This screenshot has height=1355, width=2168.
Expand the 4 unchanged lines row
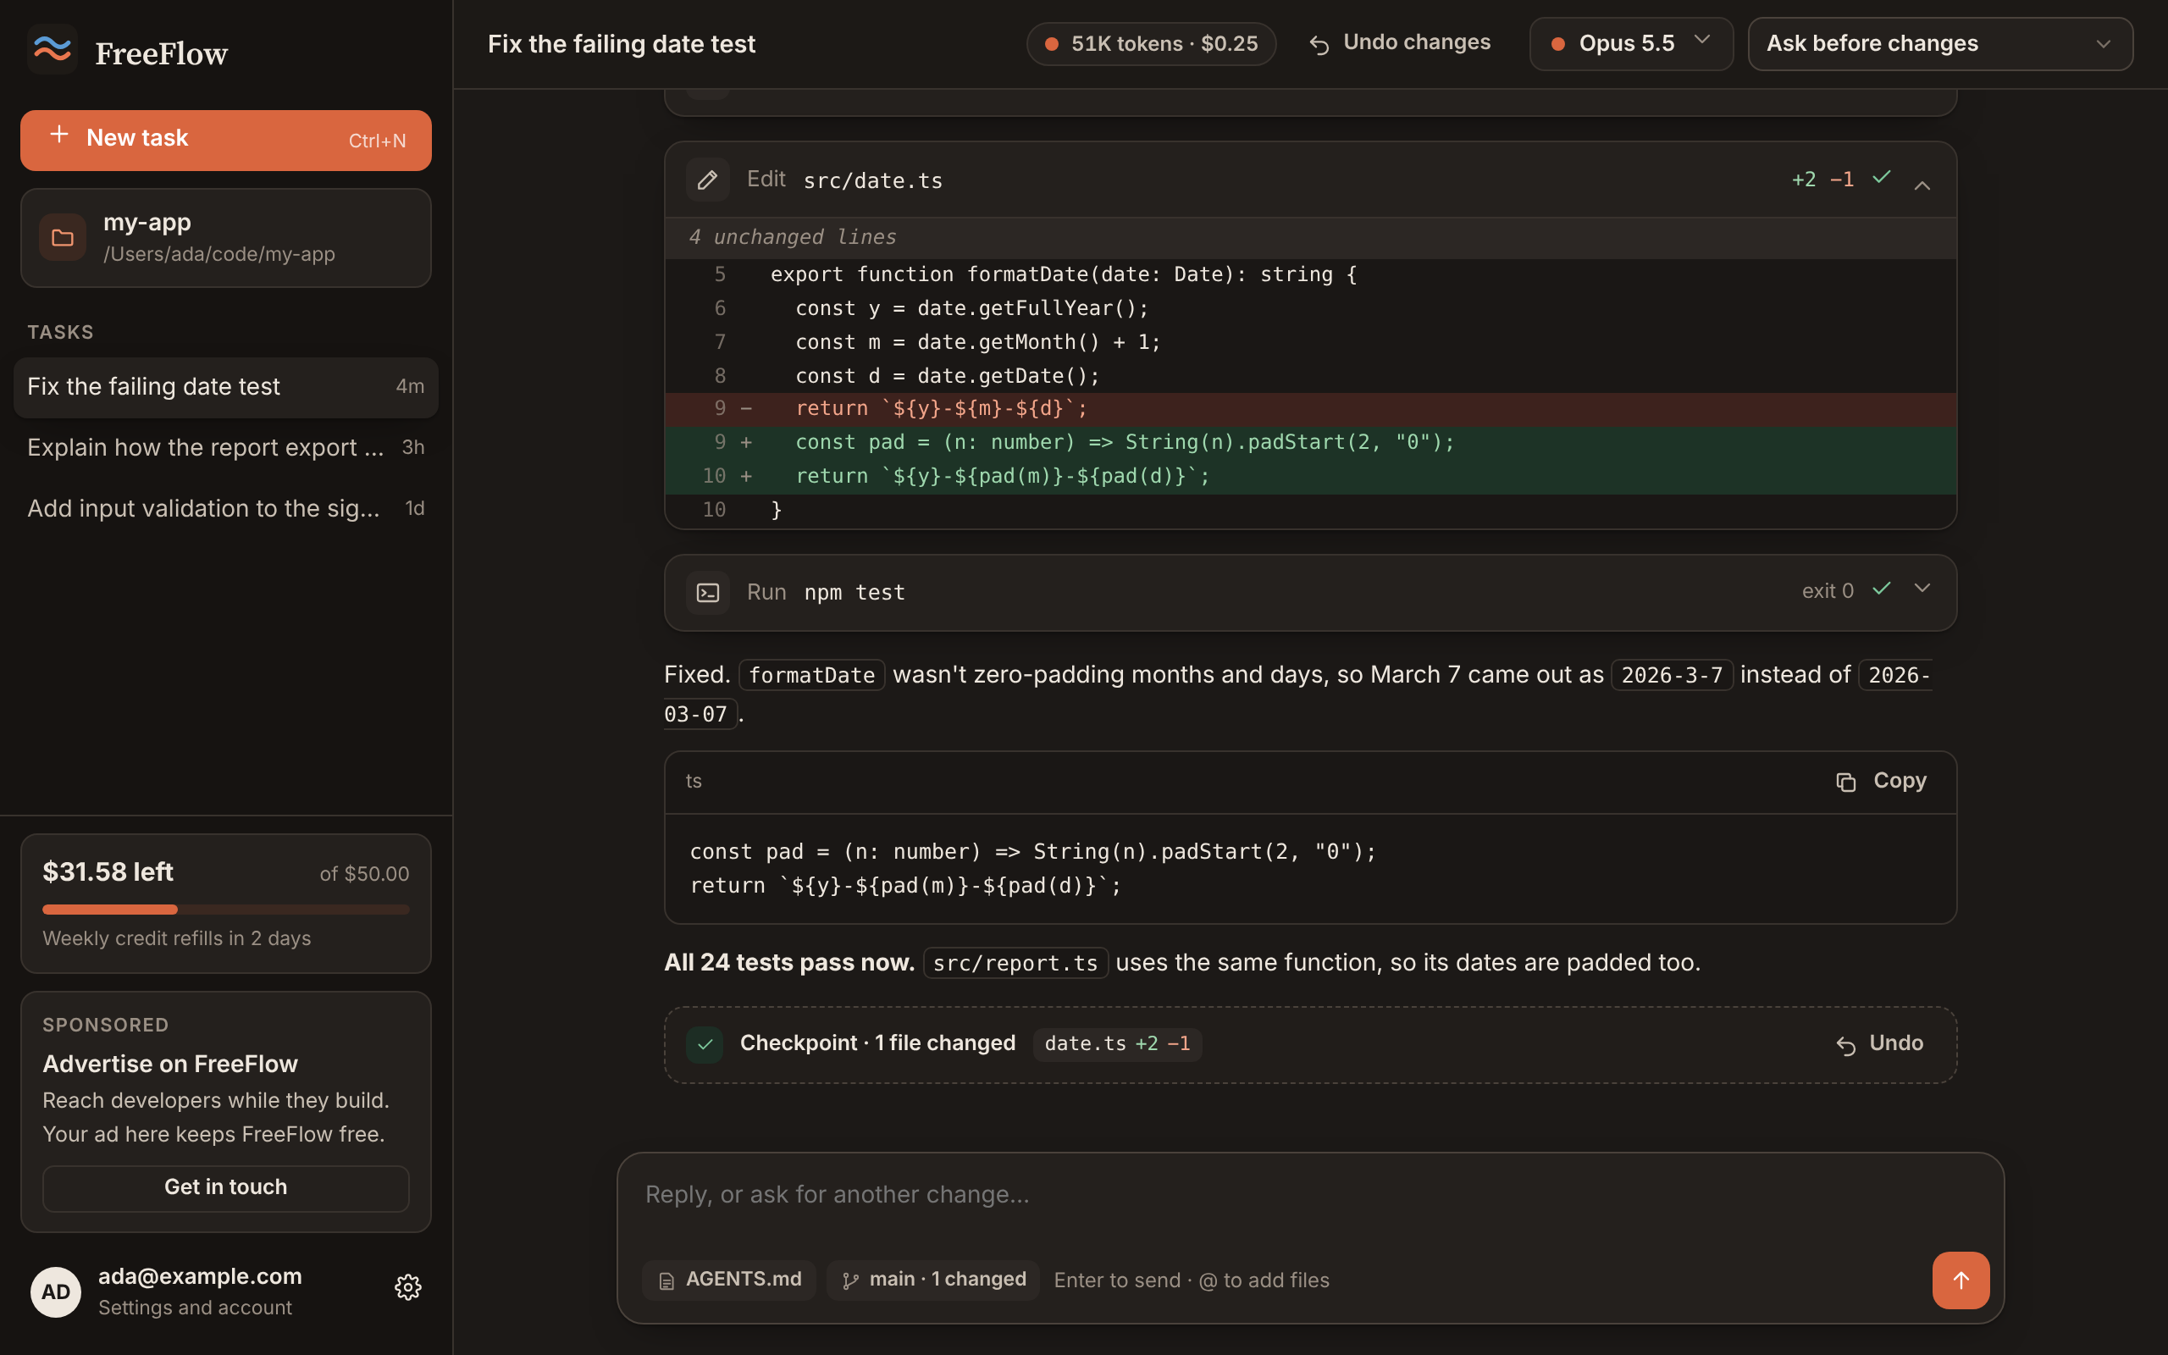coord(1311,237)
